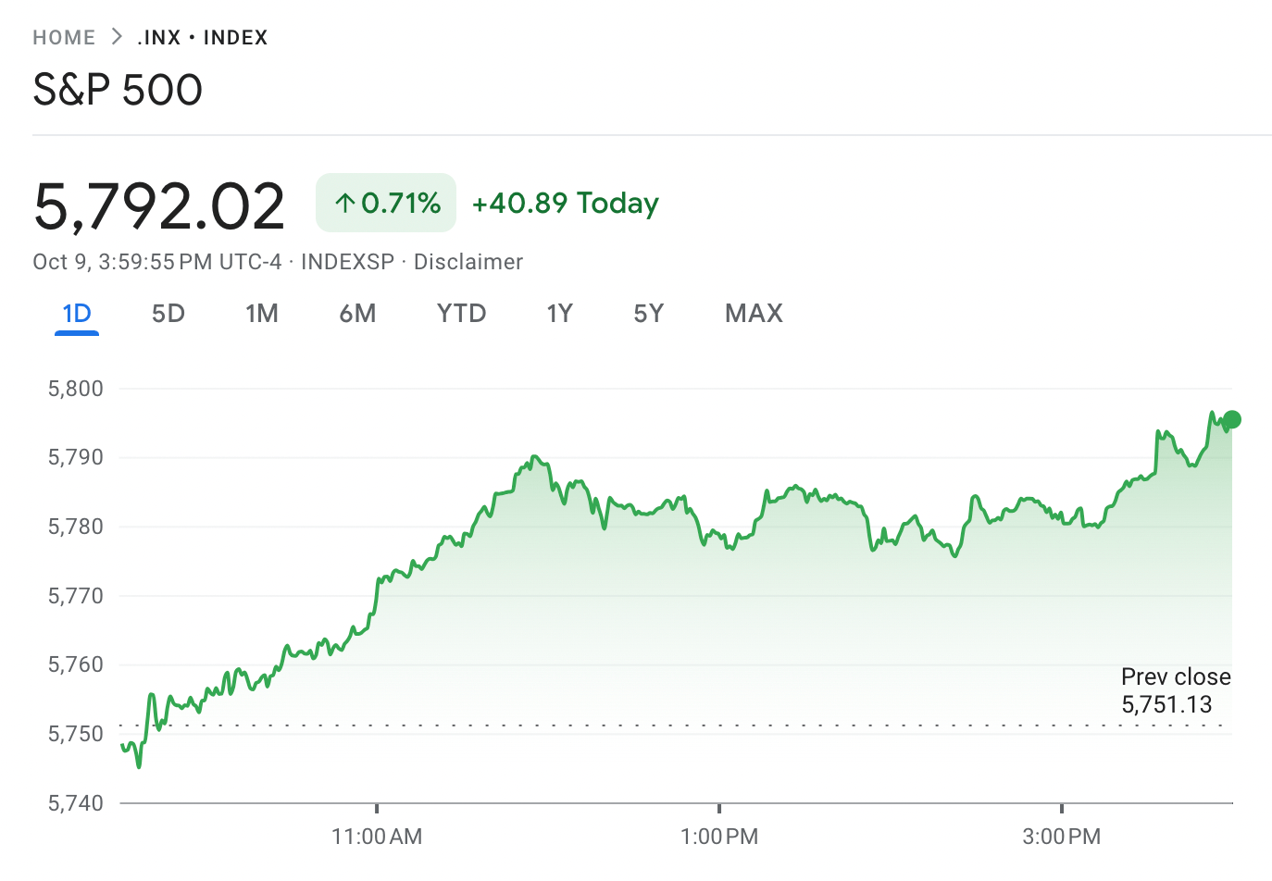Switch to the 5D range tab
1272x881 pixels.
coord(168,314)
